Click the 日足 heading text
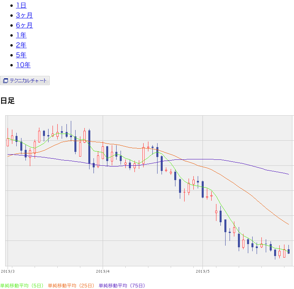Viewport: 294px width, 289px height. pos(8,101)
